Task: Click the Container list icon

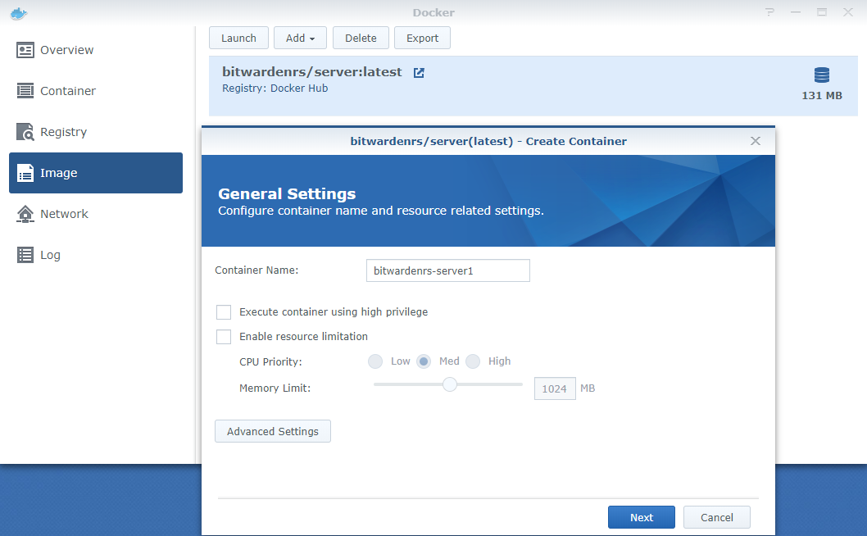Action: 25,91
